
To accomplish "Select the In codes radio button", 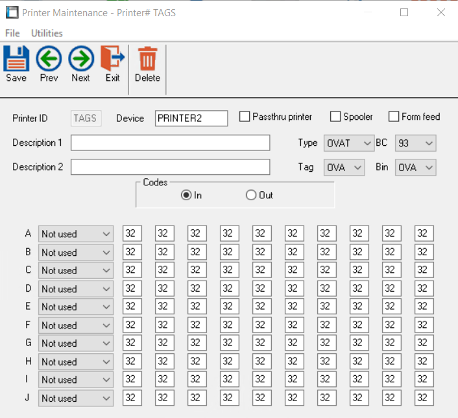I will click(186, 195).
